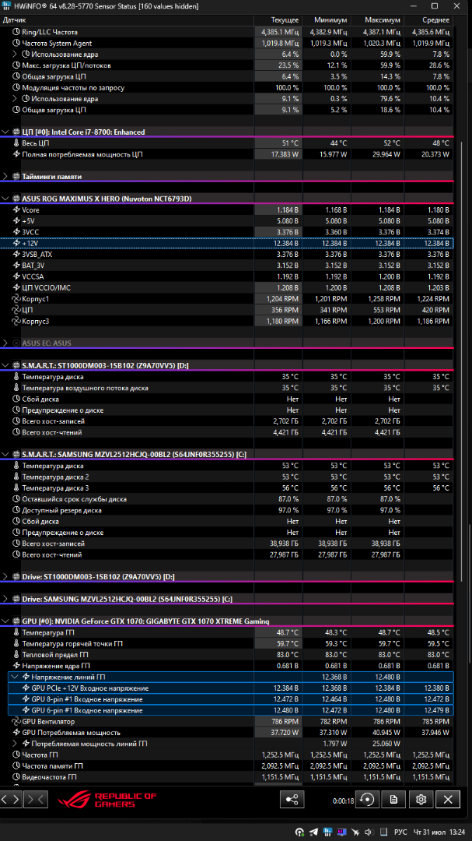Select Тепловой предел ГП row
This screenshot has height=841, width=472.
click(x=226, y=654)
